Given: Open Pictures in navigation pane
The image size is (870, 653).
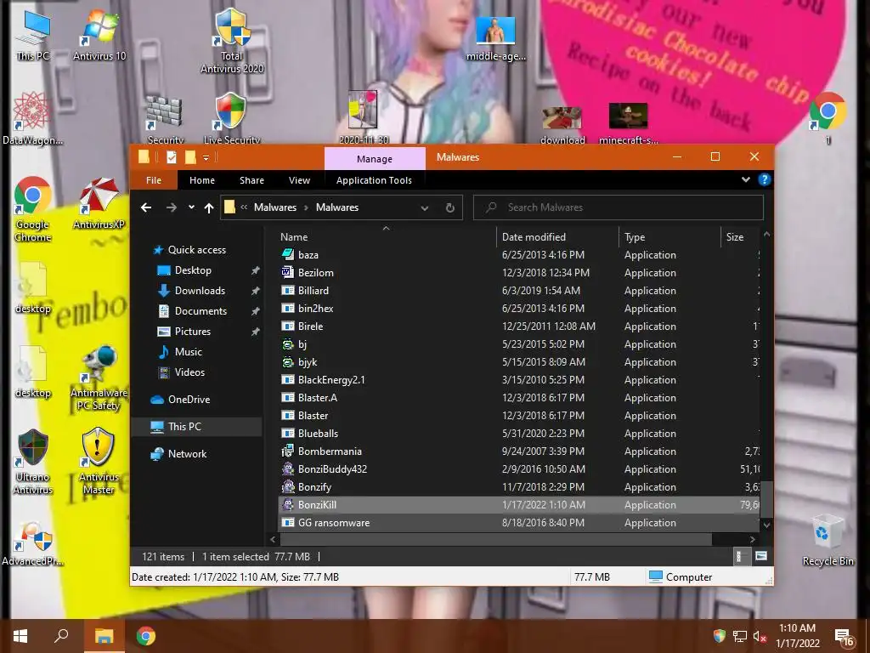Looking at the screenshot, I should 193,332.
